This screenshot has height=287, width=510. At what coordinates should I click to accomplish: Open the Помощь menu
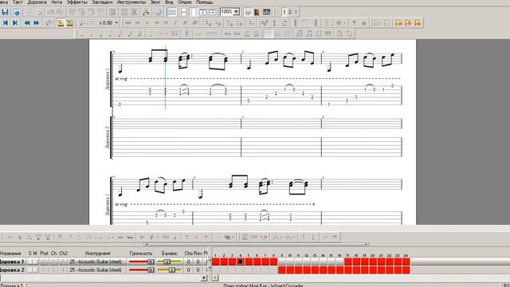tap(205, 2)
